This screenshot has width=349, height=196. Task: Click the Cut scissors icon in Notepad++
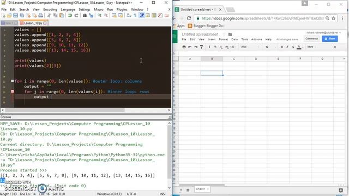(x=49, y=15)
